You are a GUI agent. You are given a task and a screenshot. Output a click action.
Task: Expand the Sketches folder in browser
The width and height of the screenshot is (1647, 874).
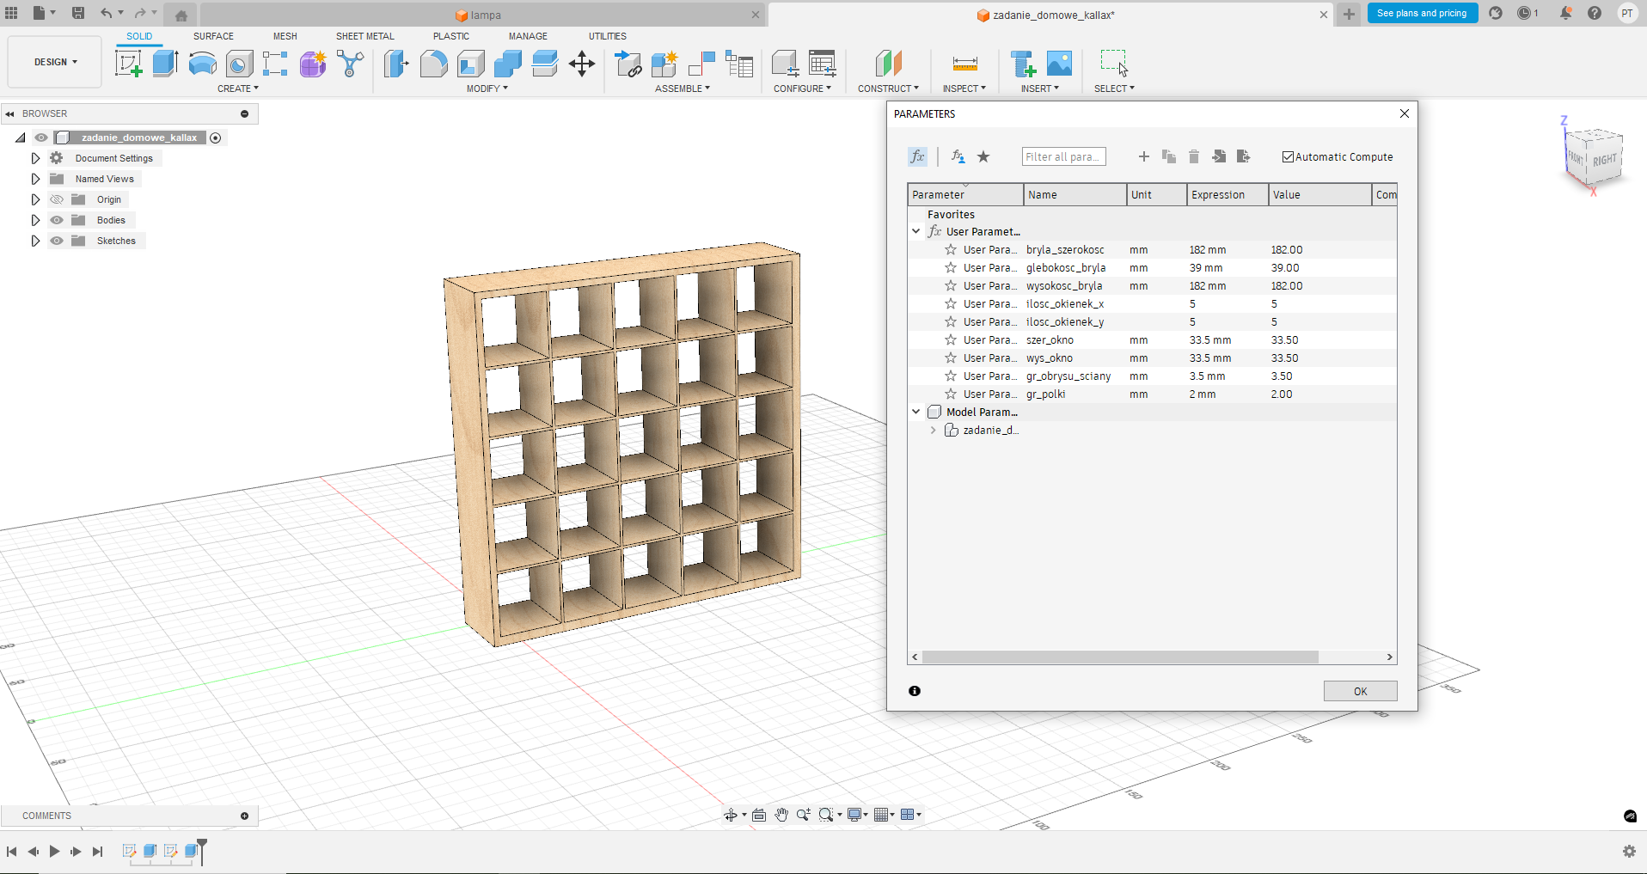(35, 241)
